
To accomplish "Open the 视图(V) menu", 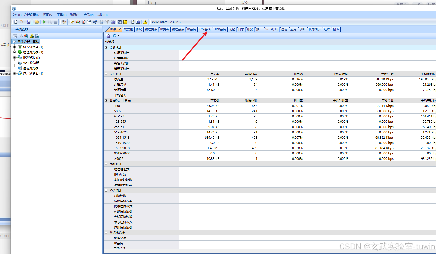I will [x=48, y=15].
